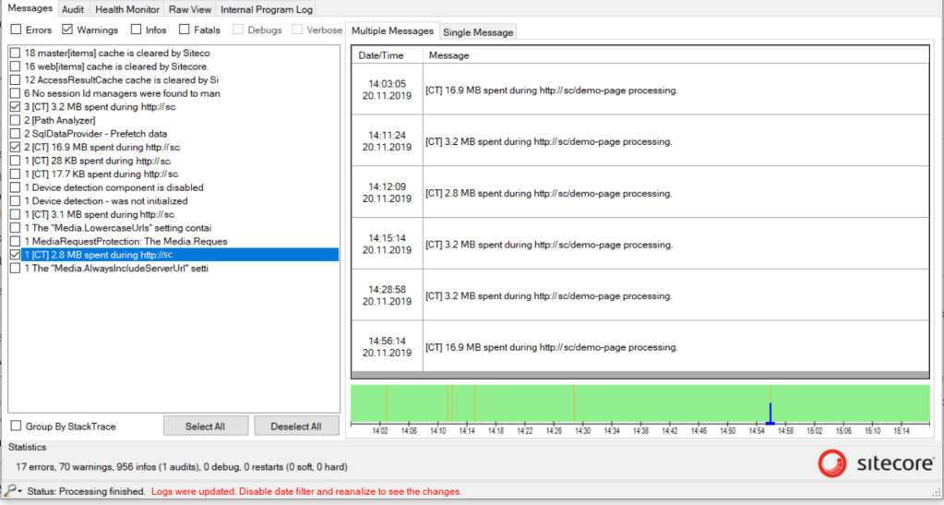Click the Message column header
The width and height of the screenshot is (944, 505).
pos(448,55)
